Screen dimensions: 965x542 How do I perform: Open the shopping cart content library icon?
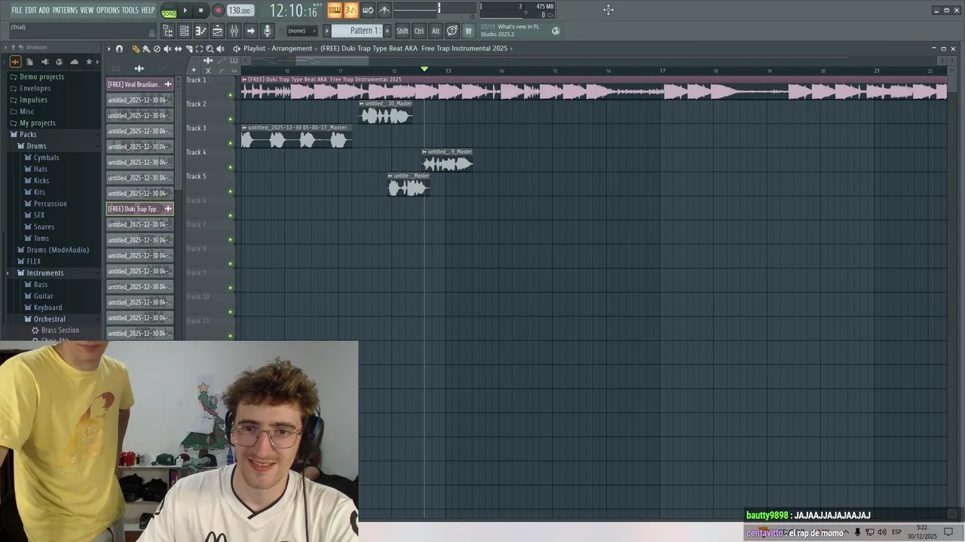point(468,31)
